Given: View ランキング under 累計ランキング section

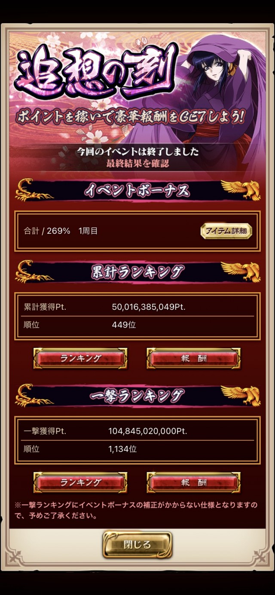Looking at the screenshot, I should click(80, 358).
